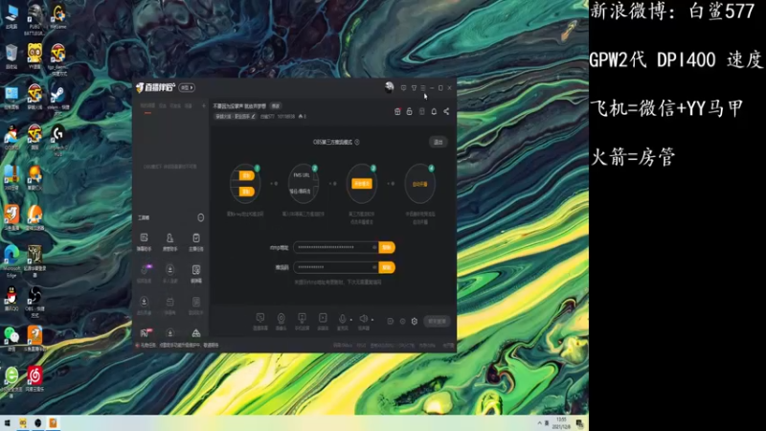Expand the mode pill next to logo
The height and width of the screenshot is (431, 766).
(x=187, y=87)
